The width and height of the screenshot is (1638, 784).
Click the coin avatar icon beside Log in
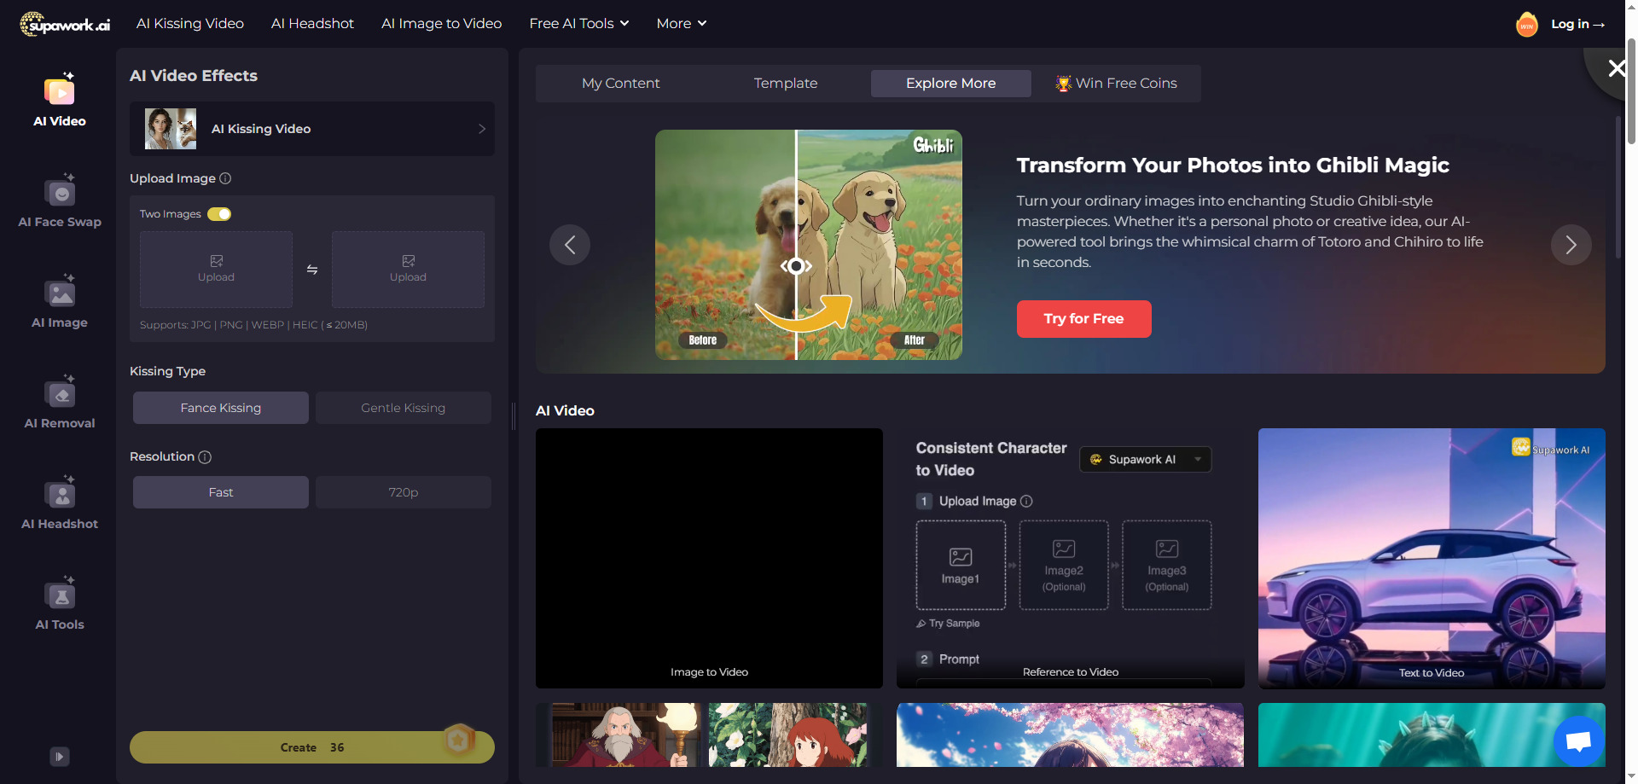pos(1526,25)
